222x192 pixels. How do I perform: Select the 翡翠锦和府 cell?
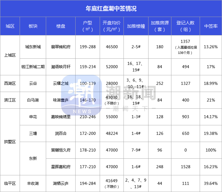tap(61, 47)
